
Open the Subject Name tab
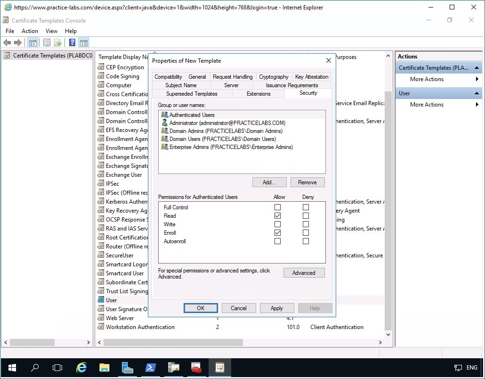coord(181,85)
